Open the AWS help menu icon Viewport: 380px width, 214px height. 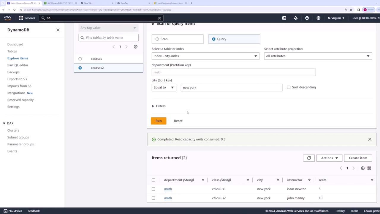click(307, 18)
